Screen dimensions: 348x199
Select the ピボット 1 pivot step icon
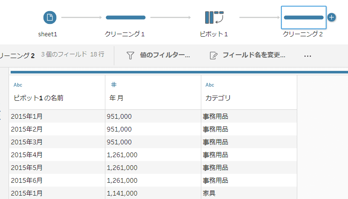click(214, 18)
